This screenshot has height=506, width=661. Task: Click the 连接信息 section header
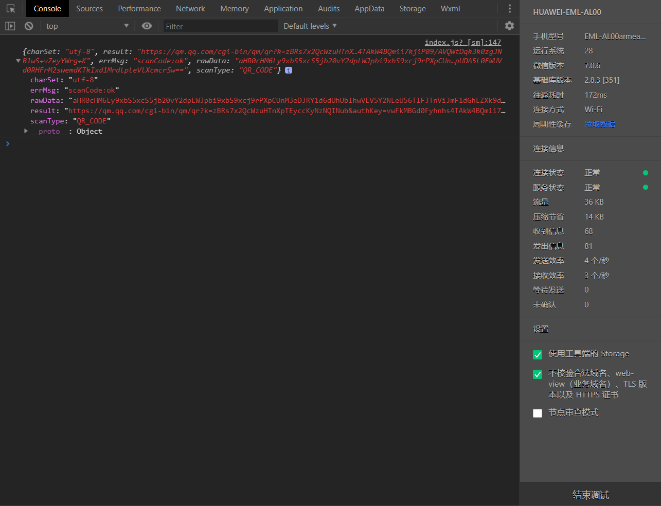[x=548, y=148]
